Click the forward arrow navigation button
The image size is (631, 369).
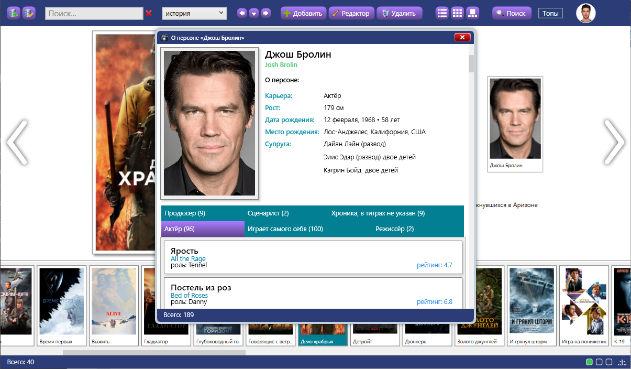pos(266,13)
